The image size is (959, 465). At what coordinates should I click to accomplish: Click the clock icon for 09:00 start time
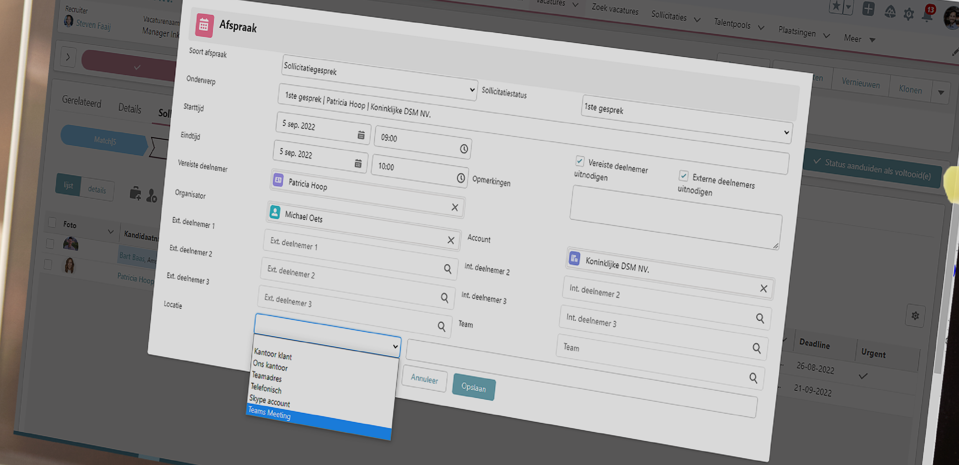coord(464,149)
